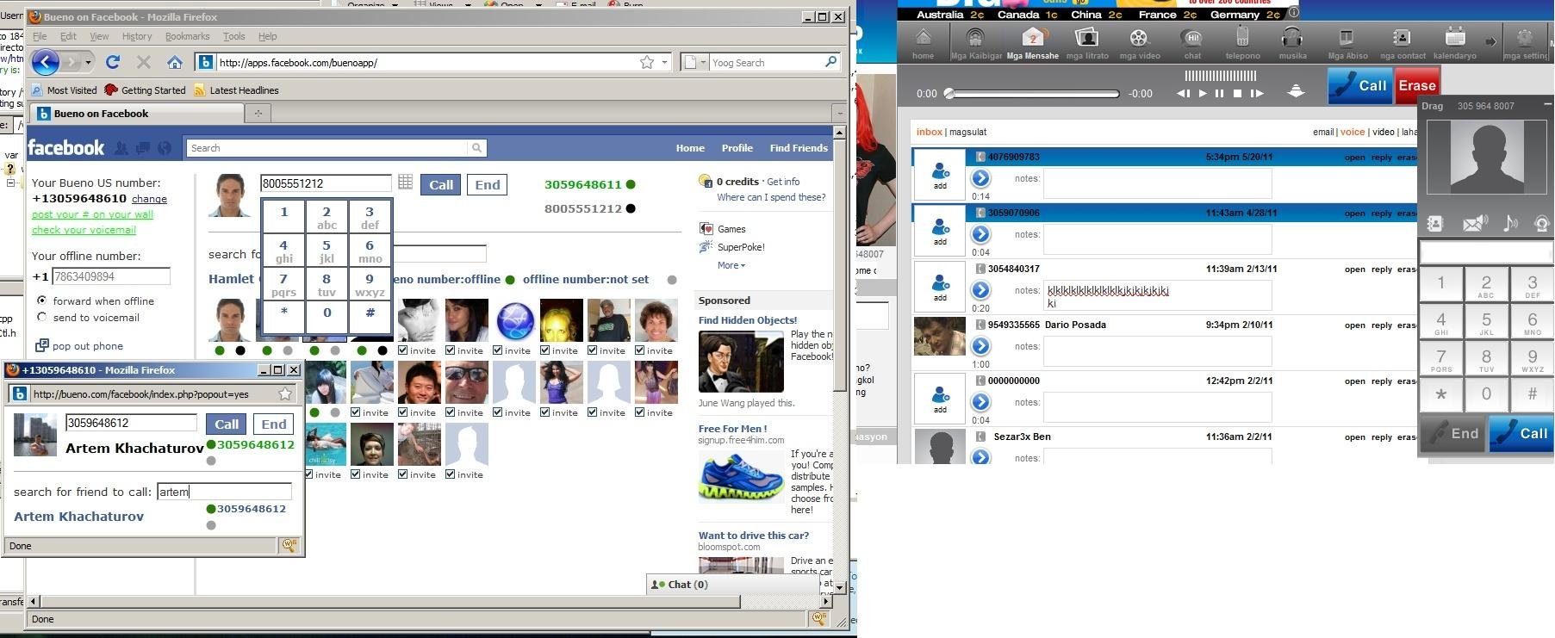This screenshot has width=1555, height=638.
Task: Click End in the gray phone widget
Action: (x=1453, y=433)
